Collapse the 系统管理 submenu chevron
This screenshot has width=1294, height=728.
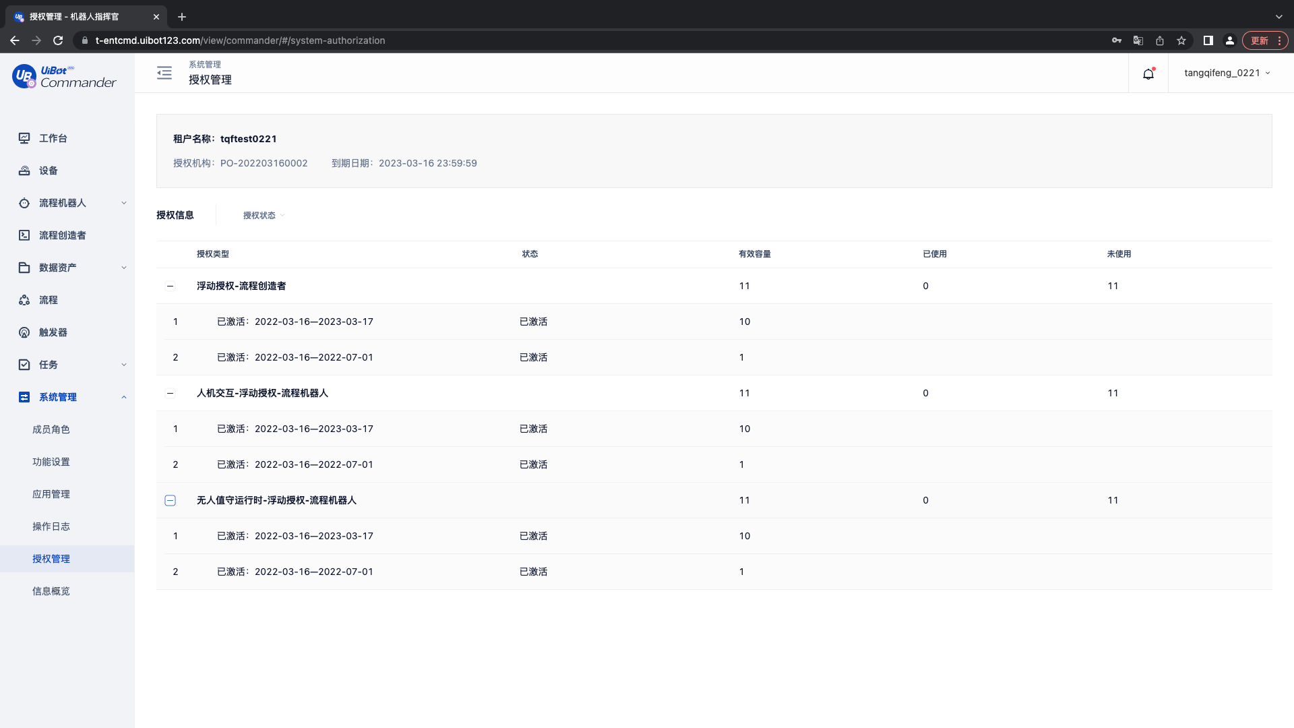[124, 397]
